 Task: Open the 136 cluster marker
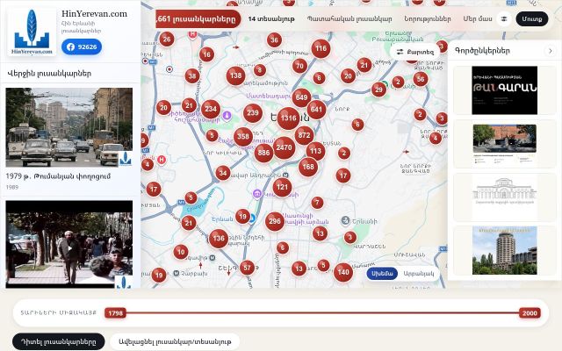point(219,239)
